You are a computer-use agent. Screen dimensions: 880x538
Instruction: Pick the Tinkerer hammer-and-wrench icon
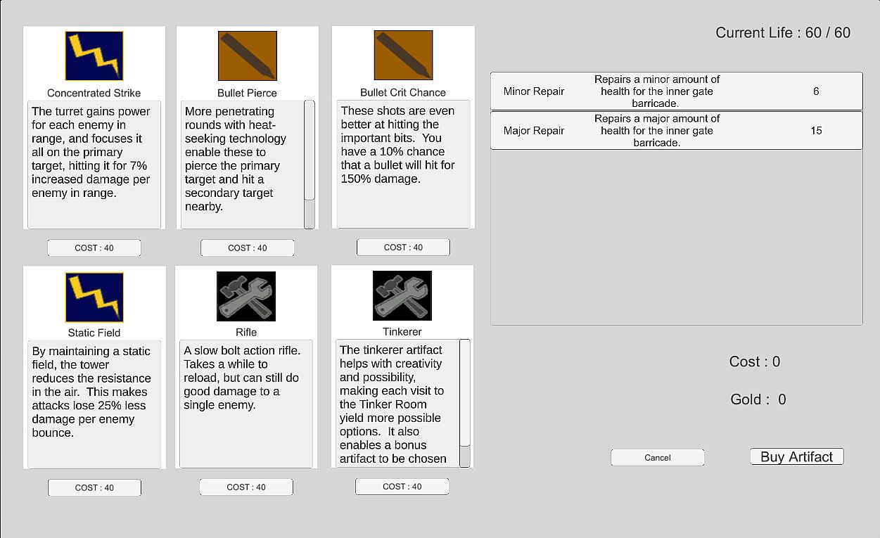[402, 296]
